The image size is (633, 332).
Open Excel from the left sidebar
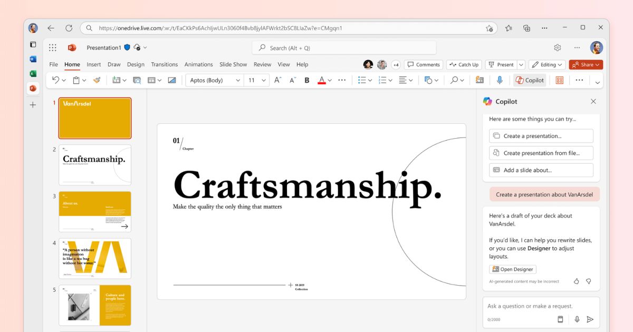pos(33,74)
